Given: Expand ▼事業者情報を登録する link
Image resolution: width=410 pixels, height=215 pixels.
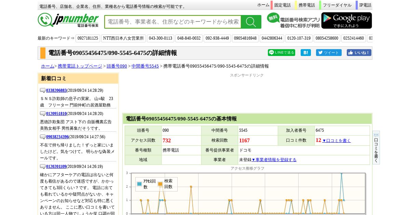Looking at the screenshot, I should [x=274, y=160].
